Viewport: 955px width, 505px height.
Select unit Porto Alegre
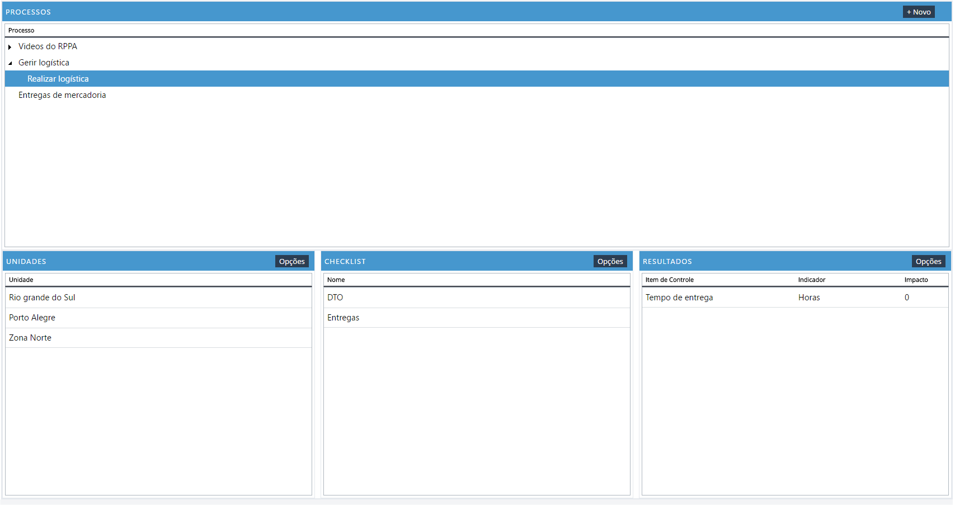tap(158, 318)
